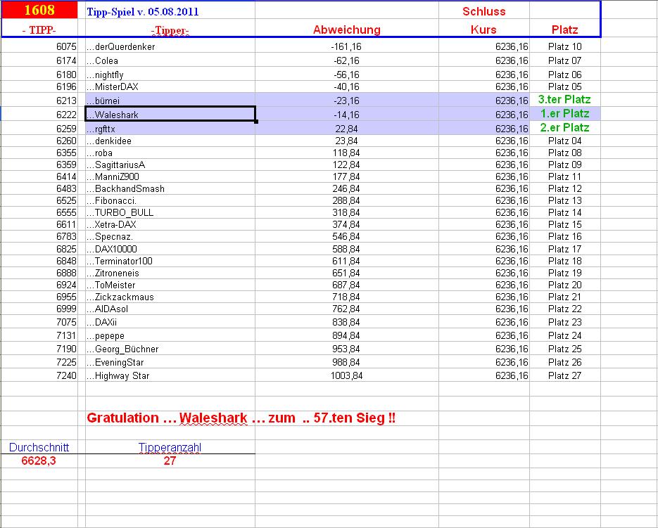
Task: Select the red cell showing 1608
Action: pos(39,10)
